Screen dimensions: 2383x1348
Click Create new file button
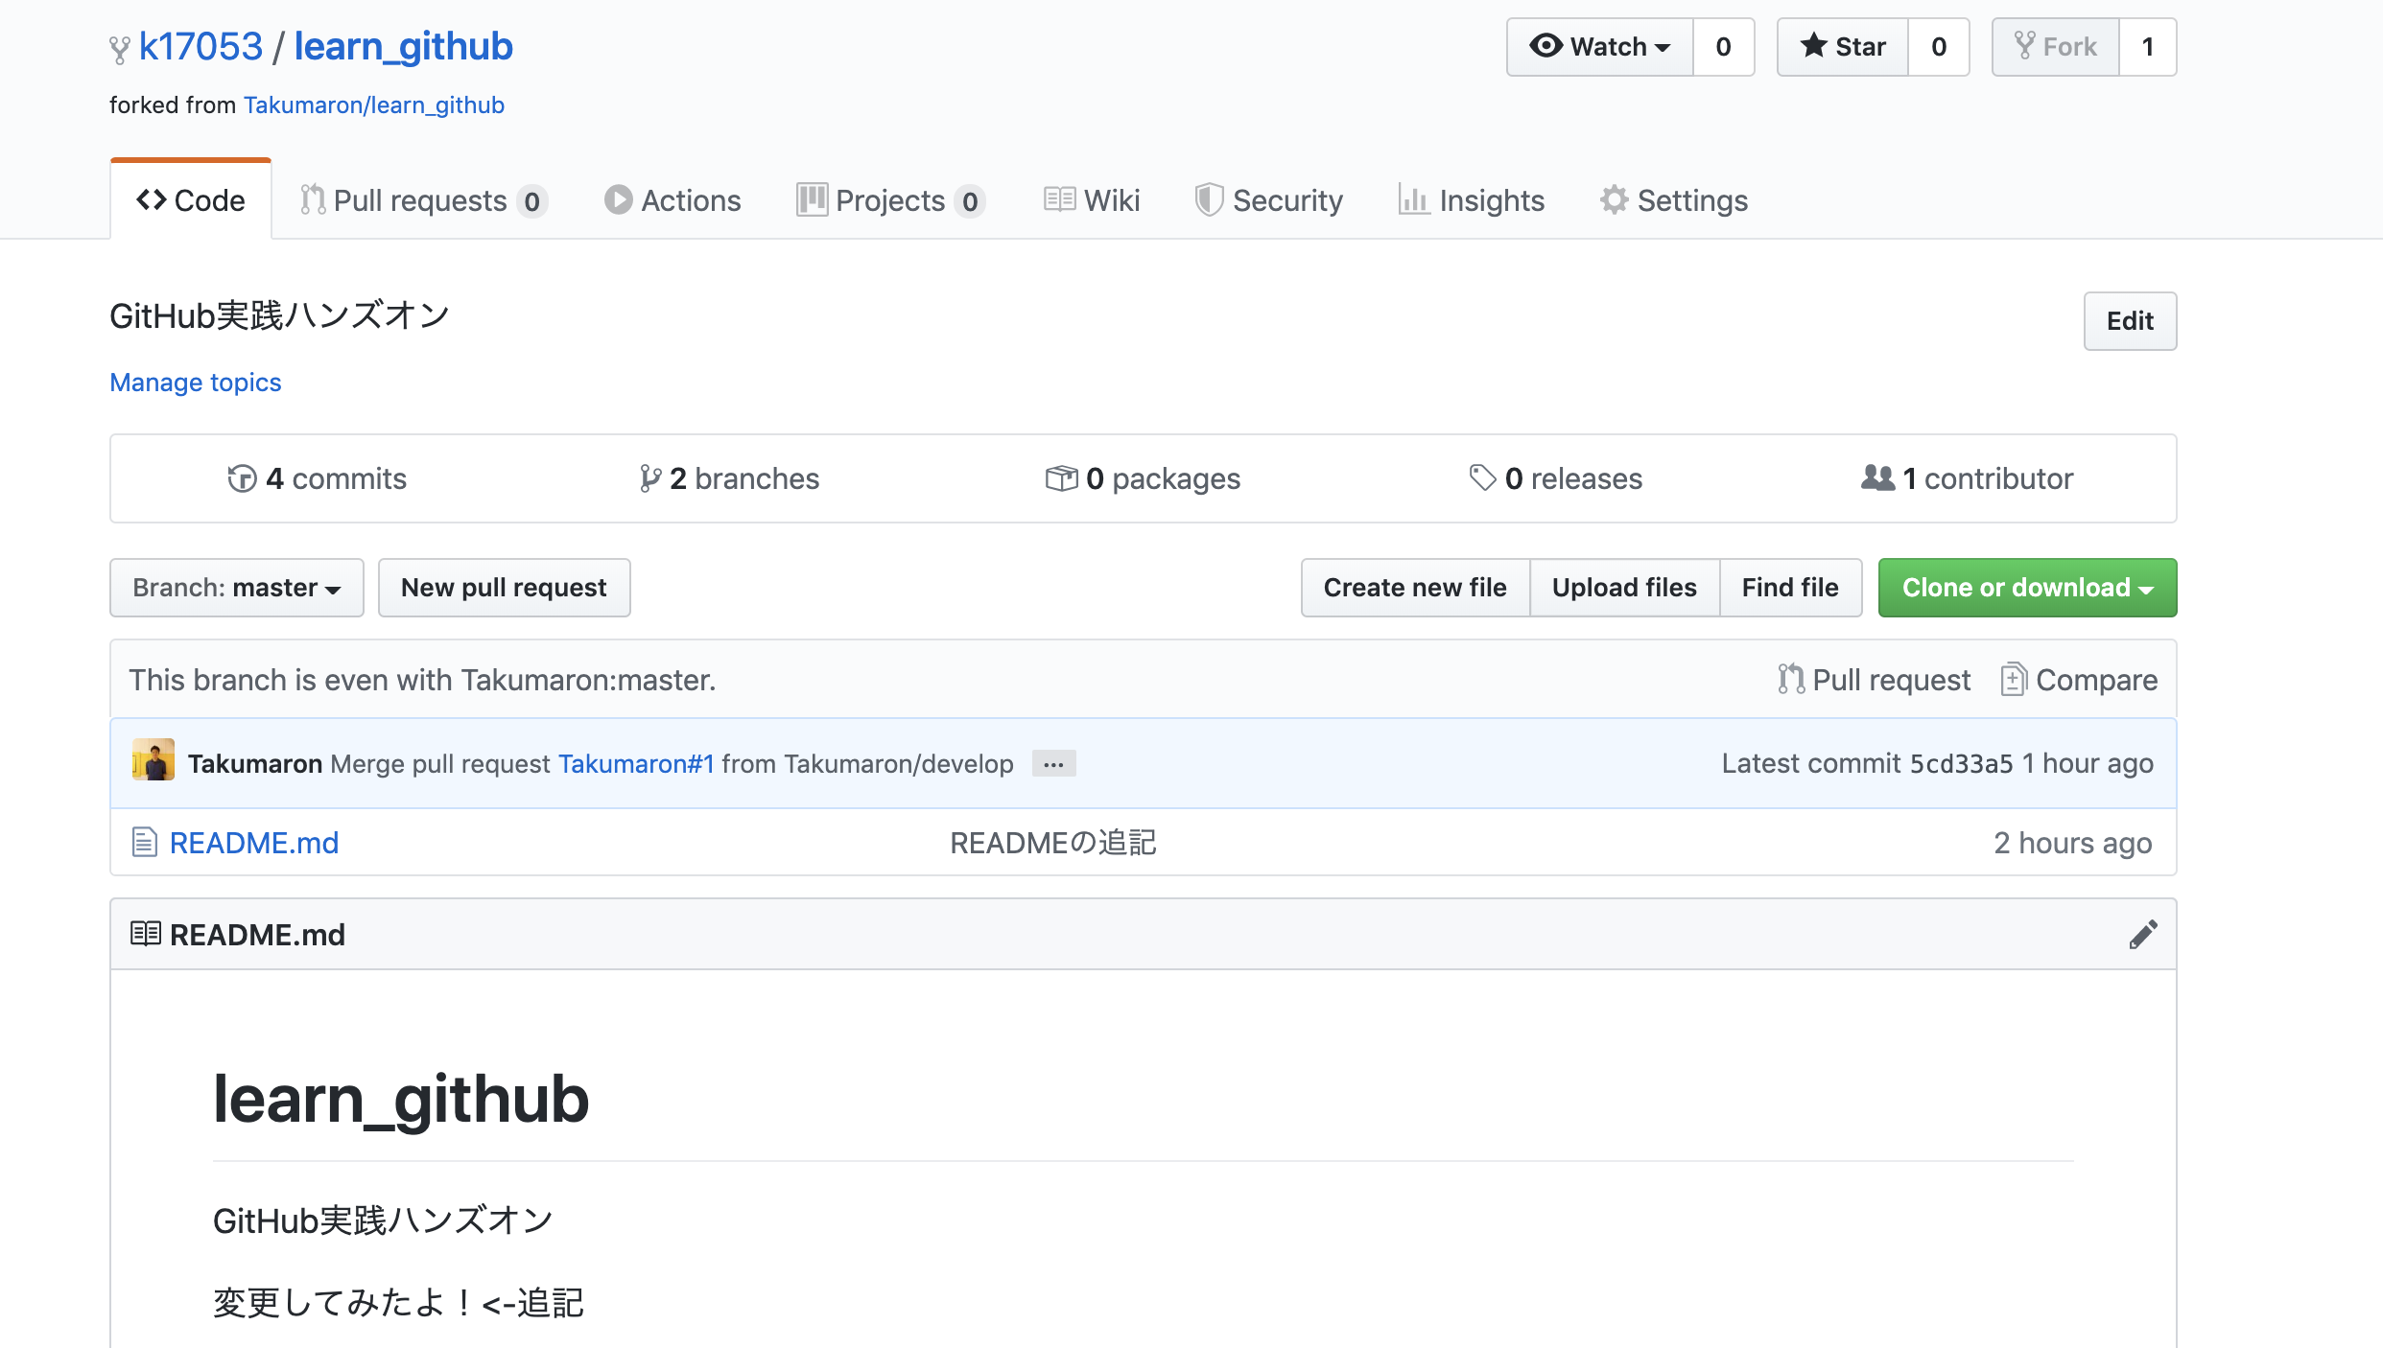(x=1415, y=588)
